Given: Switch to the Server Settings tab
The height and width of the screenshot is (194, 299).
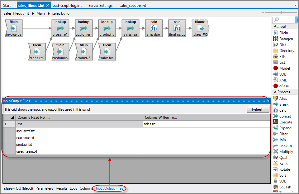Looking at the screenshot, I should pyautogui.click(x=100, y=5).
